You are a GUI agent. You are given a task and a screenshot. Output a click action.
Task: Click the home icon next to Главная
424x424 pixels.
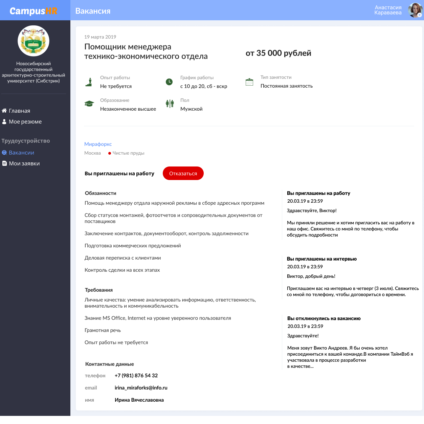pyautogui.click(x=4, y=111)
